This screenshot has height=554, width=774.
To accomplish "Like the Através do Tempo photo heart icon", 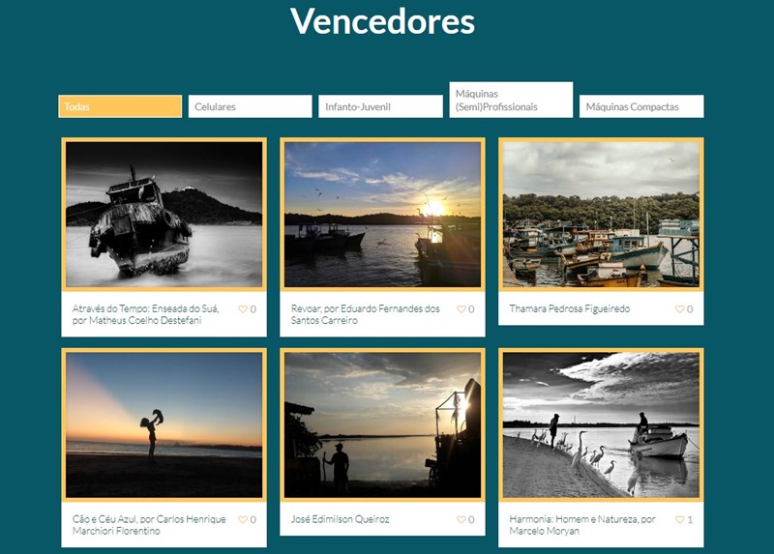I will click(x=243, y=309).
